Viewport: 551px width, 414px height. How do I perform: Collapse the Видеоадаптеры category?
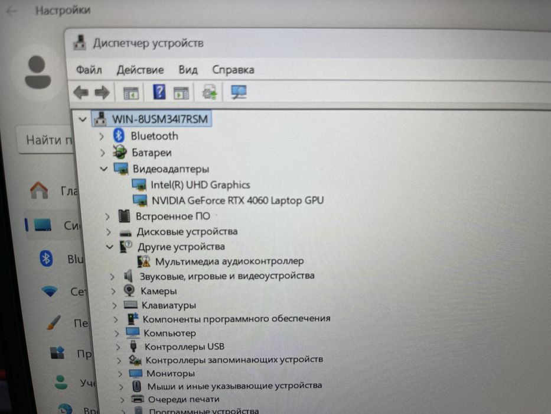pos(103,169)
